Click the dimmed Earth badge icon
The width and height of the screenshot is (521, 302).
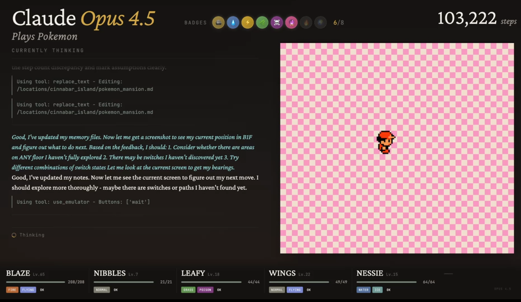(x=321, y=22)
